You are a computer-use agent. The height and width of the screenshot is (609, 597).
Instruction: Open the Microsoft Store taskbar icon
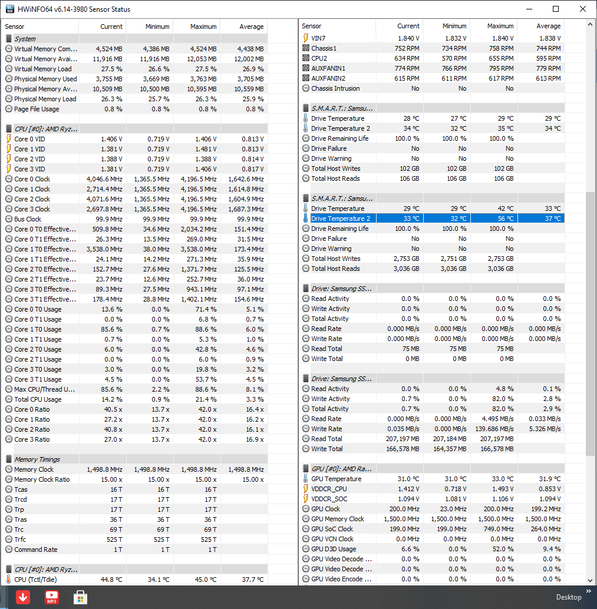coord(81,597)
